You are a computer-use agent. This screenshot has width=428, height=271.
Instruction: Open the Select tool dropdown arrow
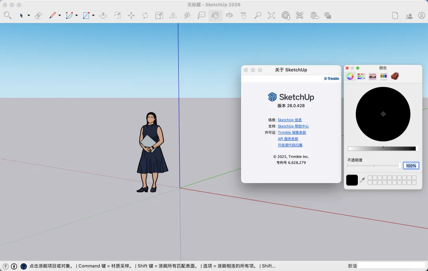(x=29, y=16)
